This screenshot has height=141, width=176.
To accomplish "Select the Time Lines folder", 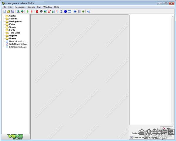I will 15,33.
